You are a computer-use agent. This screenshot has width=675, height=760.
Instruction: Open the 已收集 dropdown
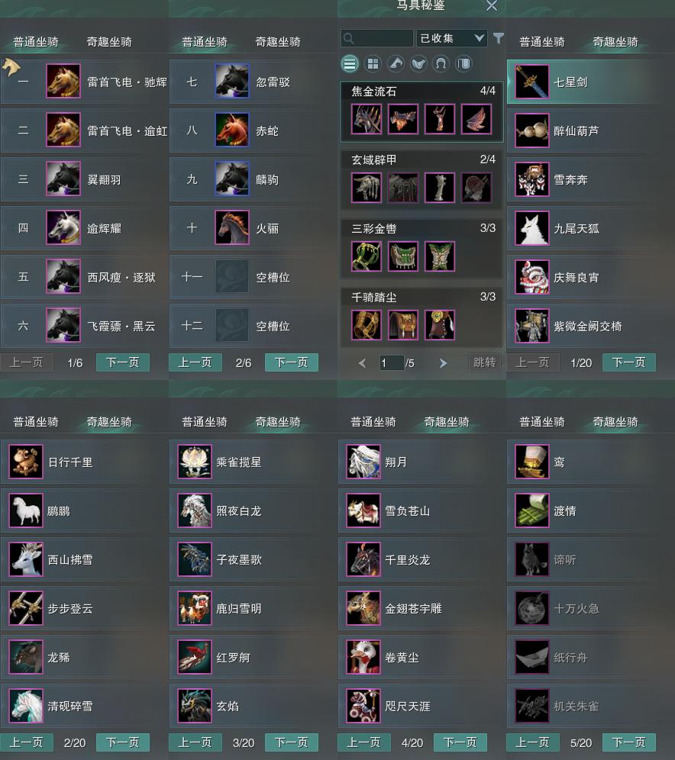pos(451,38)
